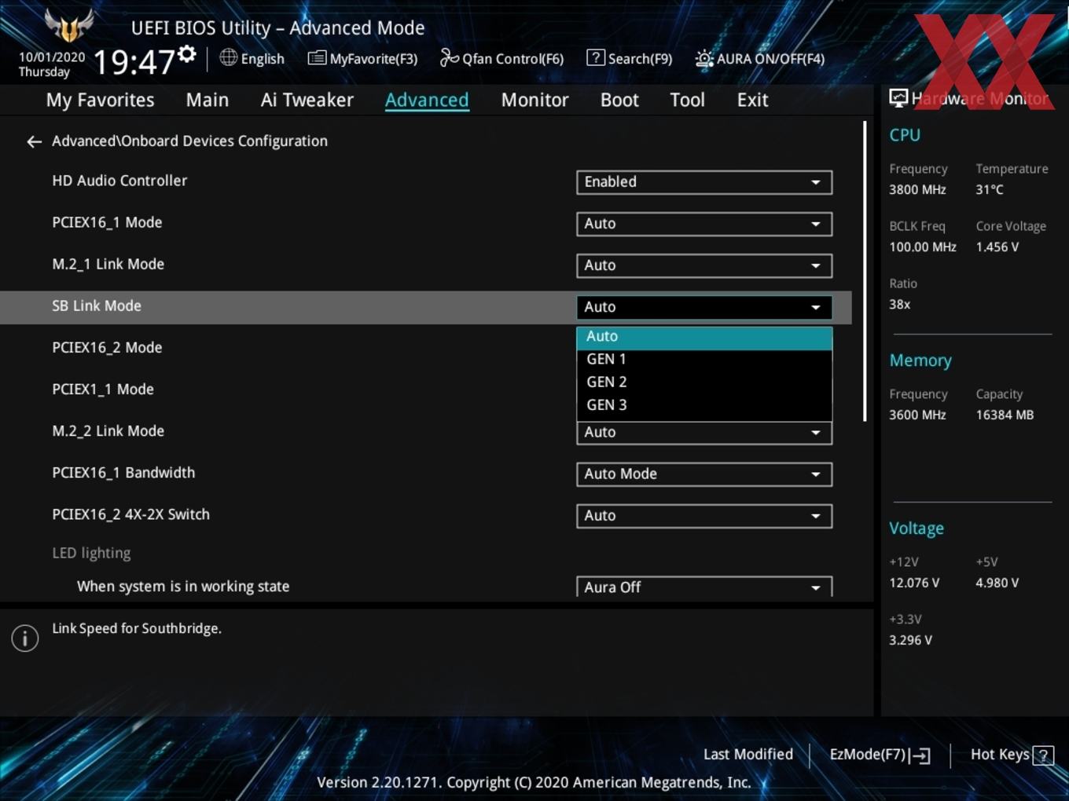Screen dimensions: 1069x801
Task: Click the EzMode(F7) button
Action: coord(880,755)
